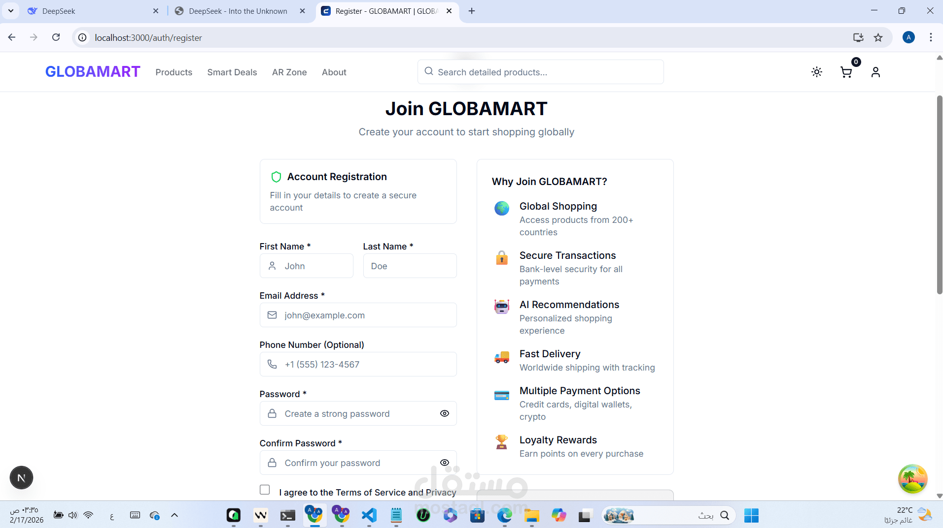The image size is (943, 528).
Task: Go to AR Zone
Action: (289, 72)
